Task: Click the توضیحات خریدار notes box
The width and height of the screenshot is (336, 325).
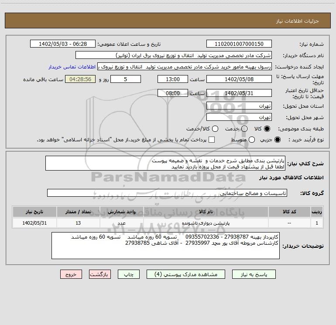Action: [165, 246]
